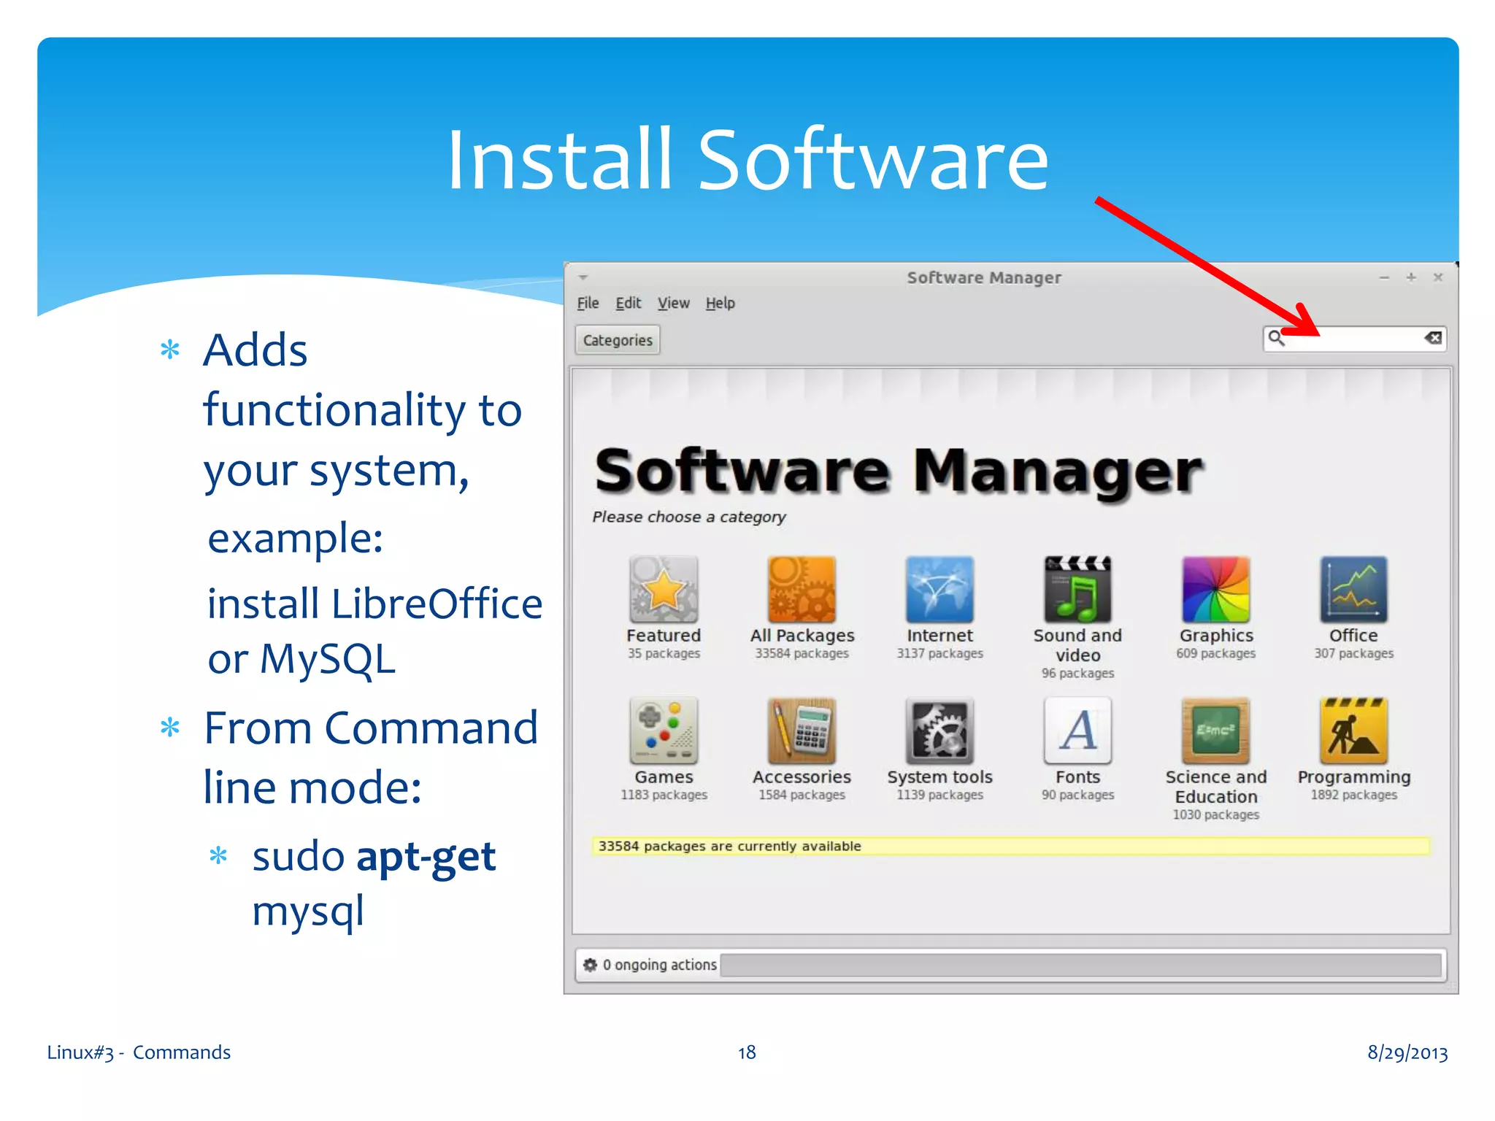Open the Featured category star icon
The image size is (1495, 1121).
pyautogui.click(x=664, y=589)
